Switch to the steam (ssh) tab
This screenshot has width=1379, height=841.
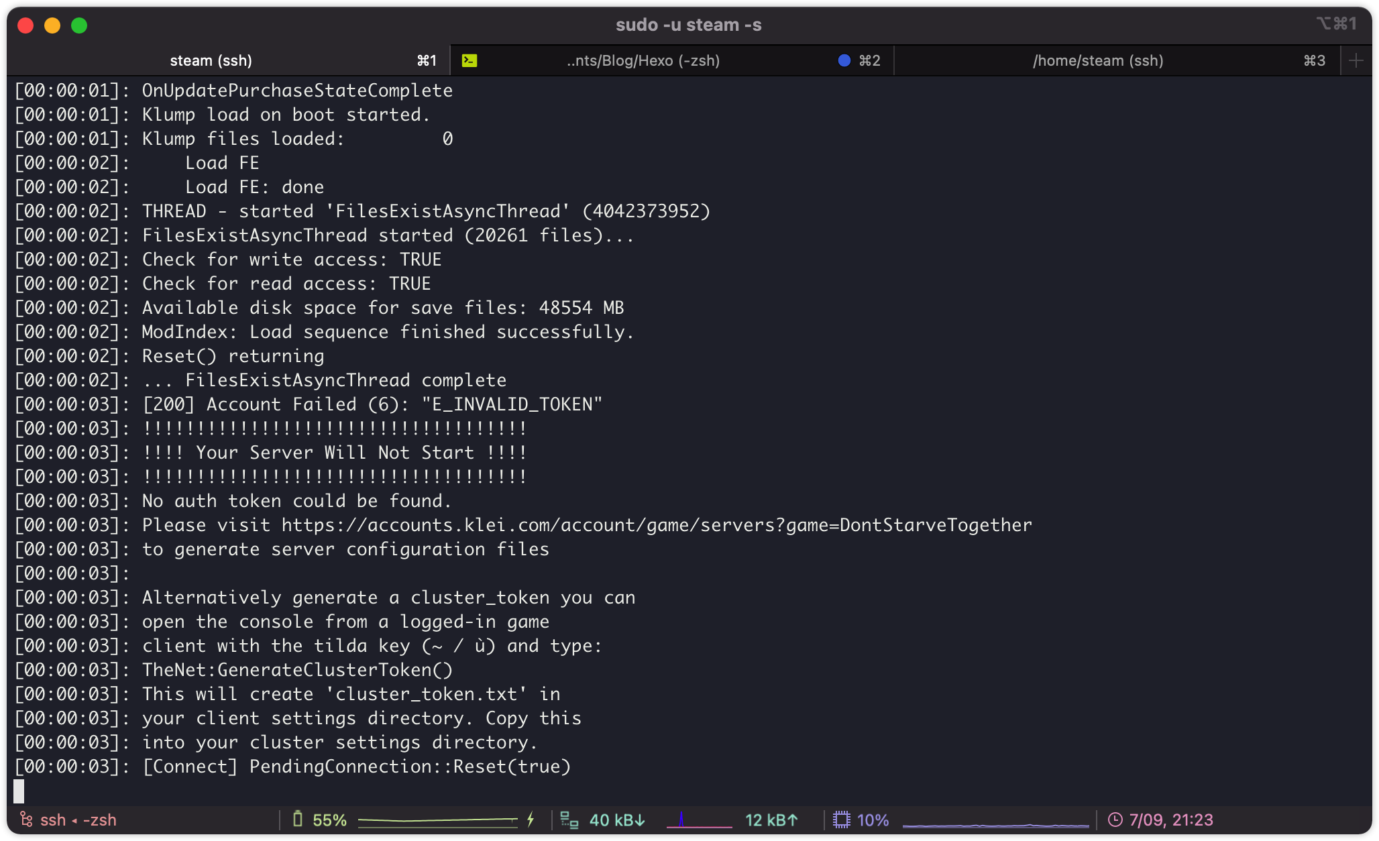pos(211,60)
